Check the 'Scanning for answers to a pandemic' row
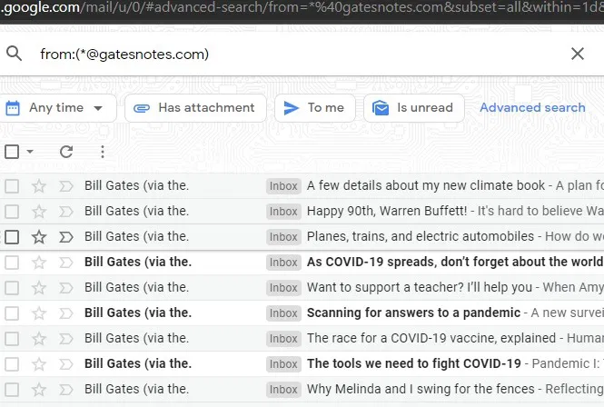Screen dimensions: 604x407 pyautogui.click(x=12, y=313)
